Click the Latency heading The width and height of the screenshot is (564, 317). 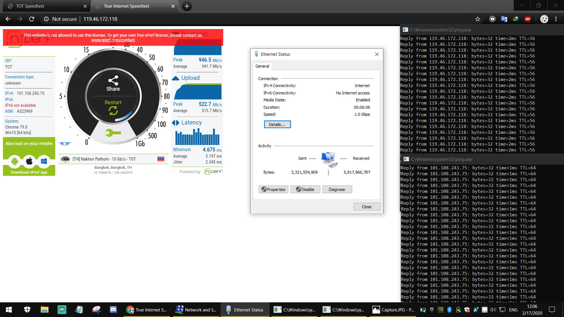[192, 123]
